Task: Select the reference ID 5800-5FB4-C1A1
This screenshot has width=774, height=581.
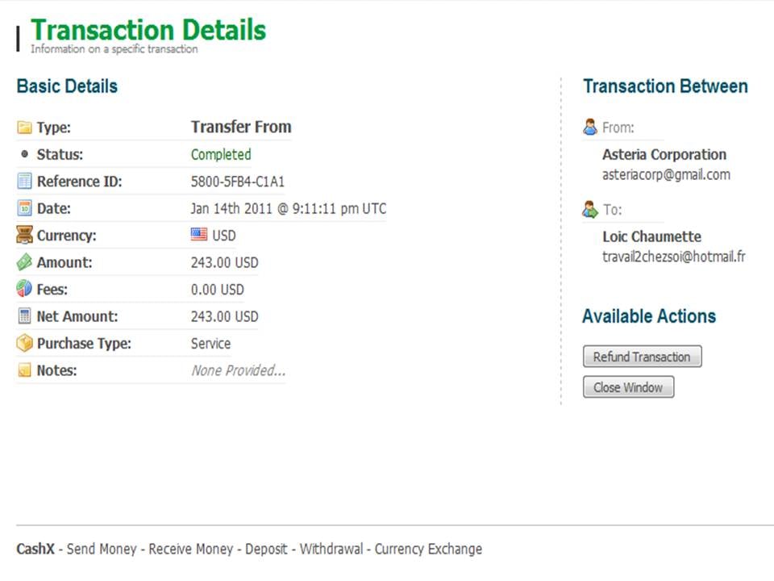Action: [237, 182]
